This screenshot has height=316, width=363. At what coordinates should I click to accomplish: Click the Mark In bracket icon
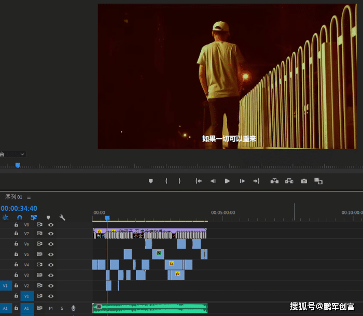tap(166, 181)
